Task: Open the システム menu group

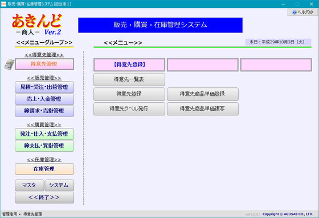Action: [x=59, y=185]
